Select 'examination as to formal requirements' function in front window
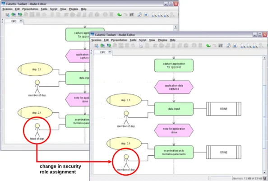 174,152
